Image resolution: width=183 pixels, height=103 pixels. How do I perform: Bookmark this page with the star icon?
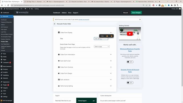(150, 5)
